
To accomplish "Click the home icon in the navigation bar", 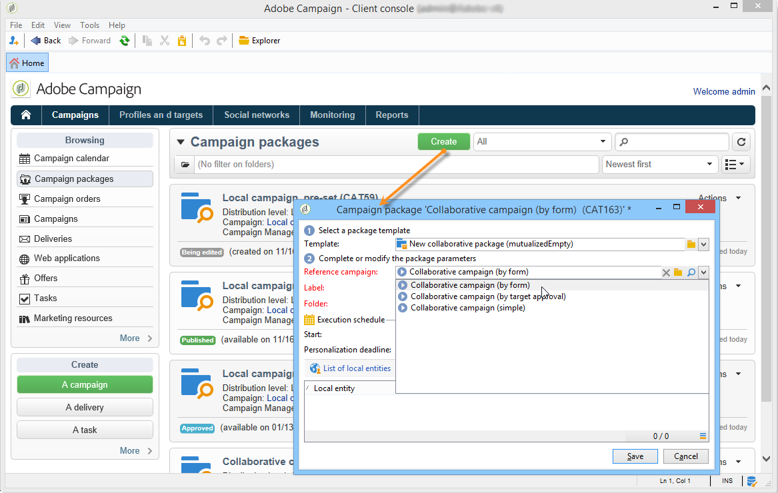I will pos(26,115).
